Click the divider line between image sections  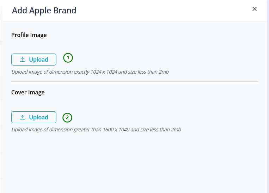coord(135,82)
